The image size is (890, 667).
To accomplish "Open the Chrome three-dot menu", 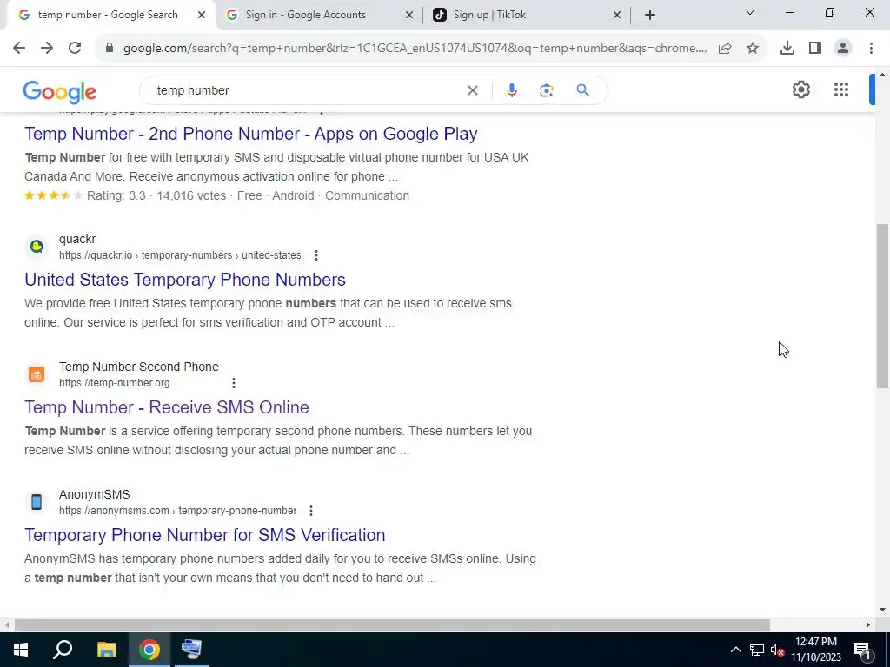I will click(x=871, y=49).
